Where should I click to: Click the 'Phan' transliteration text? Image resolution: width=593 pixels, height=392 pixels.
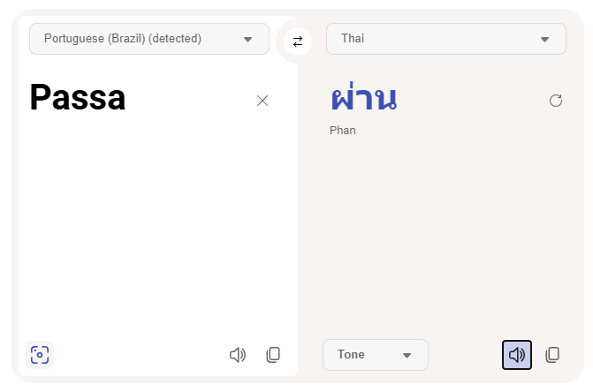coord(343,131)
